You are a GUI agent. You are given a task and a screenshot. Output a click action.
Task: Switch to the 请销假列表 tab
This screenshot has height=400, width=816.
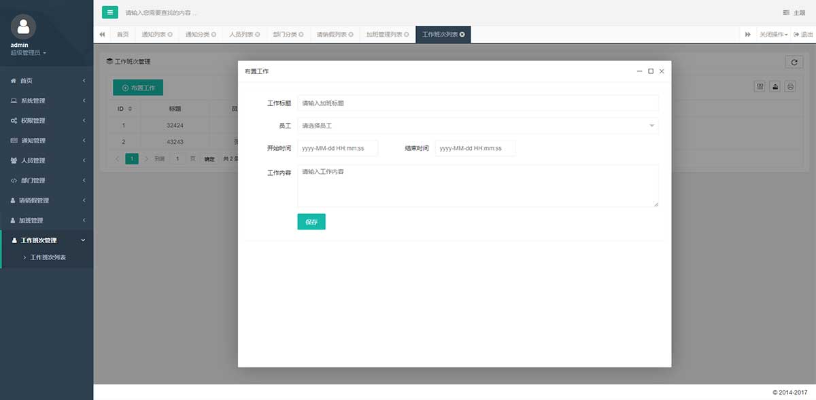334,35
